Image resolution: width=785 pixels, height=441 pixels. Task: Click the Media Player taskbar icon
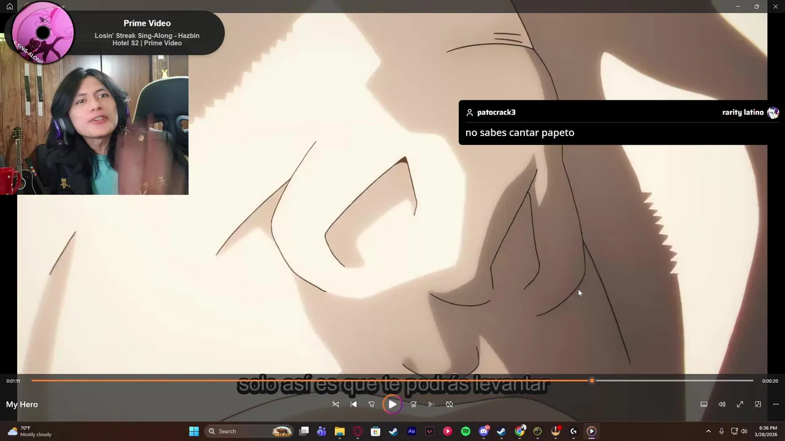coord(591,431)
